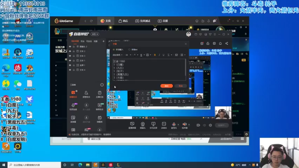Open 房管助手 tool in toolbox

tap(86, 94)
